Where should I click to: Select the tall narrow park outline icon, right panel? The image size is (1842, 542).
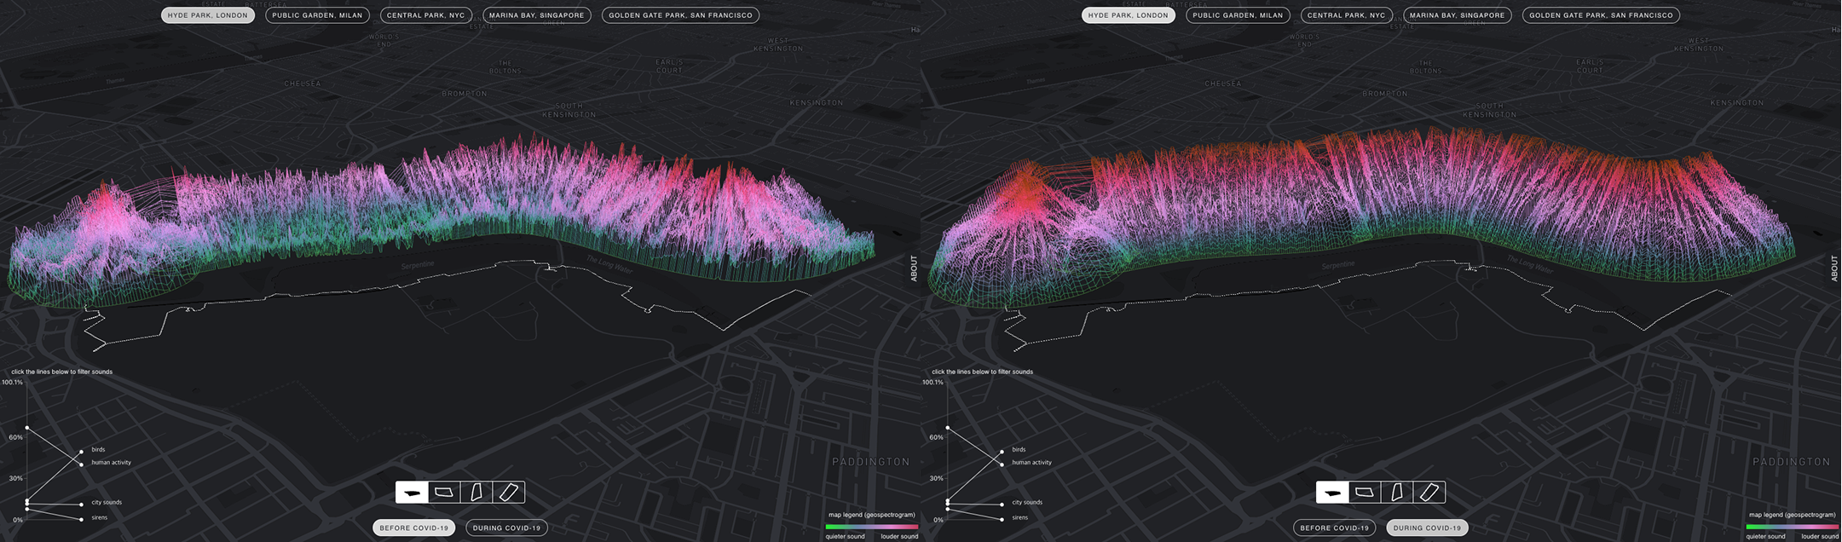1397,493
